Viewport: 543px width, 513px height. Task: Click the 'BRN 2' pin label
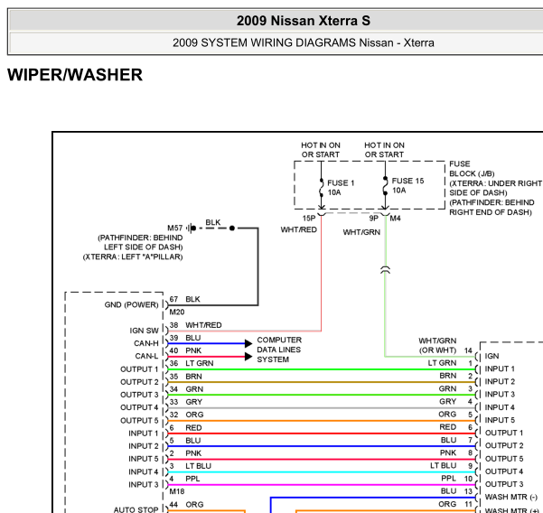coord(456,376)
